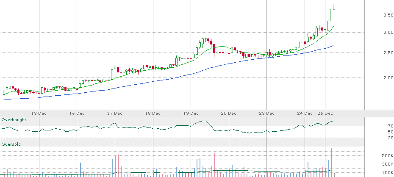Click the Overbought label in RSI panel
Viewport: 394px width, 177px height.
click(x=14, y=120)
